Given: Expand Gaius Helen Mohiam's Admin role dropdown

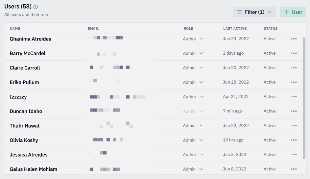Looking at the screenshot, I should 193,169.
